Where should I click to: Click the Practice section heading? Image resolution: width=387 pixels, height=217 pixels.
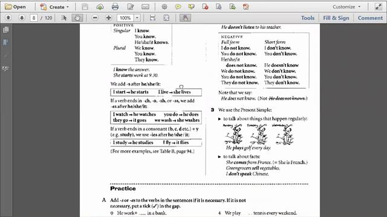[123, 189]
